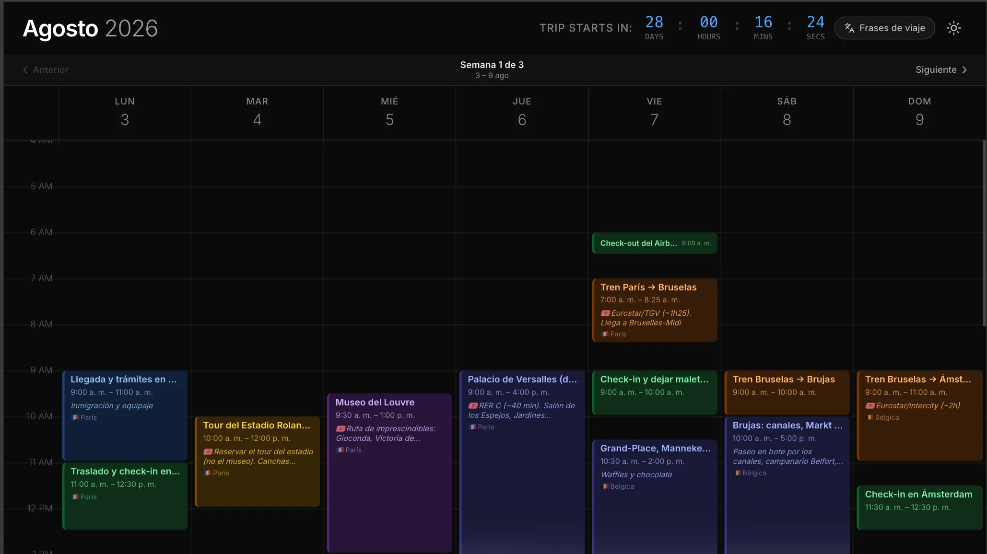Click the calendar vertical scrollbar
The image size is (987, 554).
984,233
